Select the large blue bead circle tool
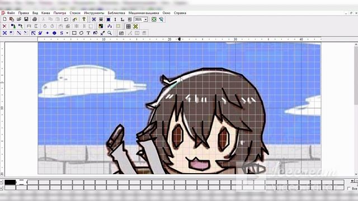The width and height of the screenshot is (358, 201). click(54, 33)
